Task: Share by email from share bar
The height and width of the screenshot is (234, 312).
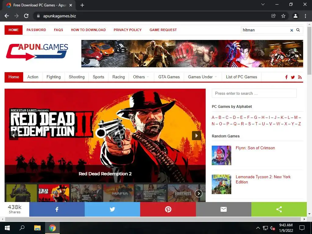Action: point(224,209)
